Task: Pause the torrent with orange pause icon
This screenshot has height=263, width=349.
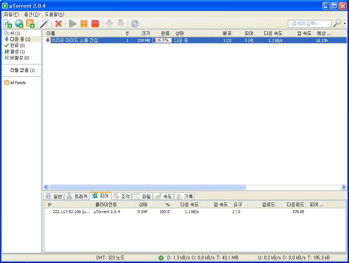Action: [84, 24]
